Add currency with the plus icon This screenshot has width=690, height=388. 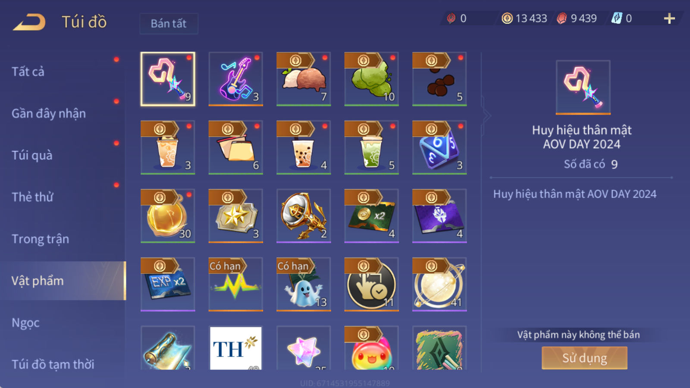tap(669, 19)
